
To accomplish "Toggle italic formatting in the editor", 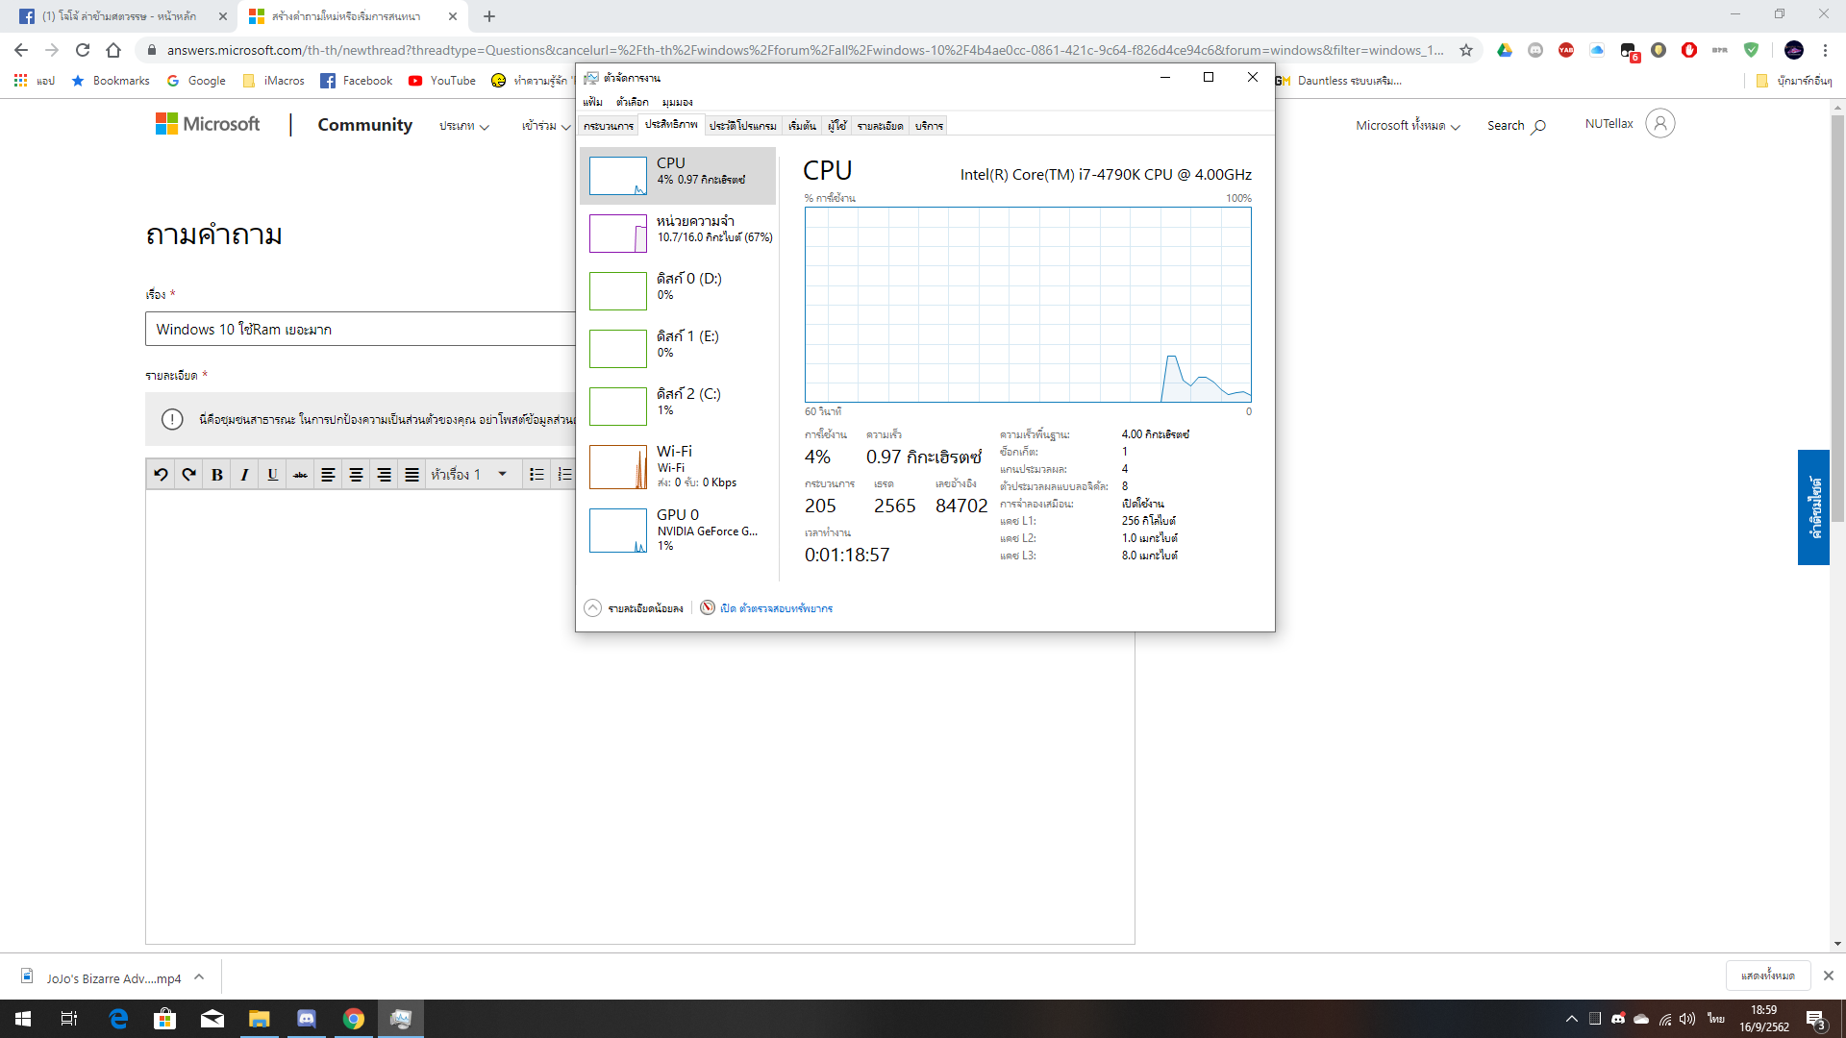I will click(244, 474).
